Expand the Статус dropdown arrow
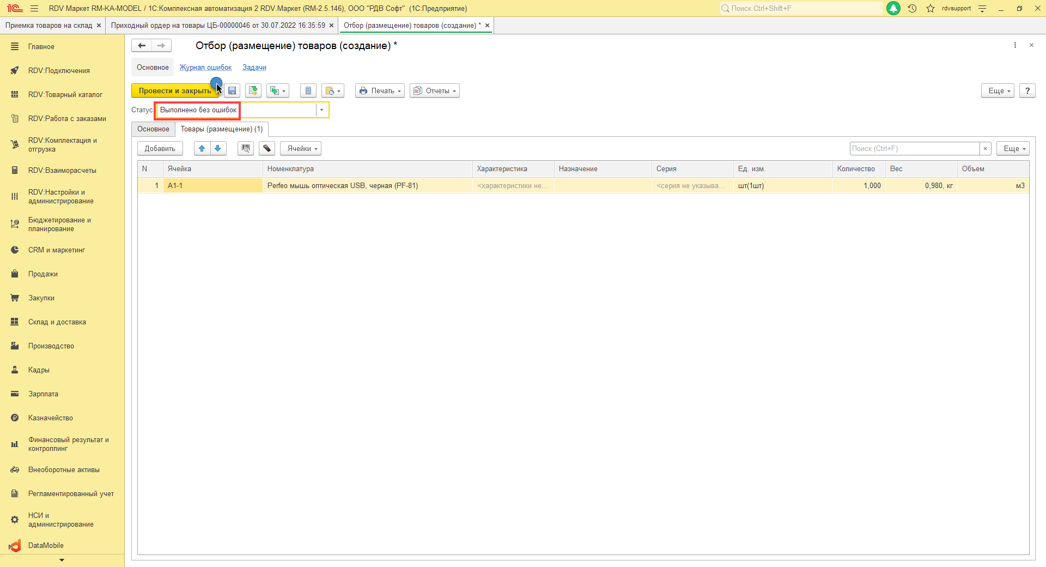The width and height of the screenshot is (1046, 567). coord(322,110)
